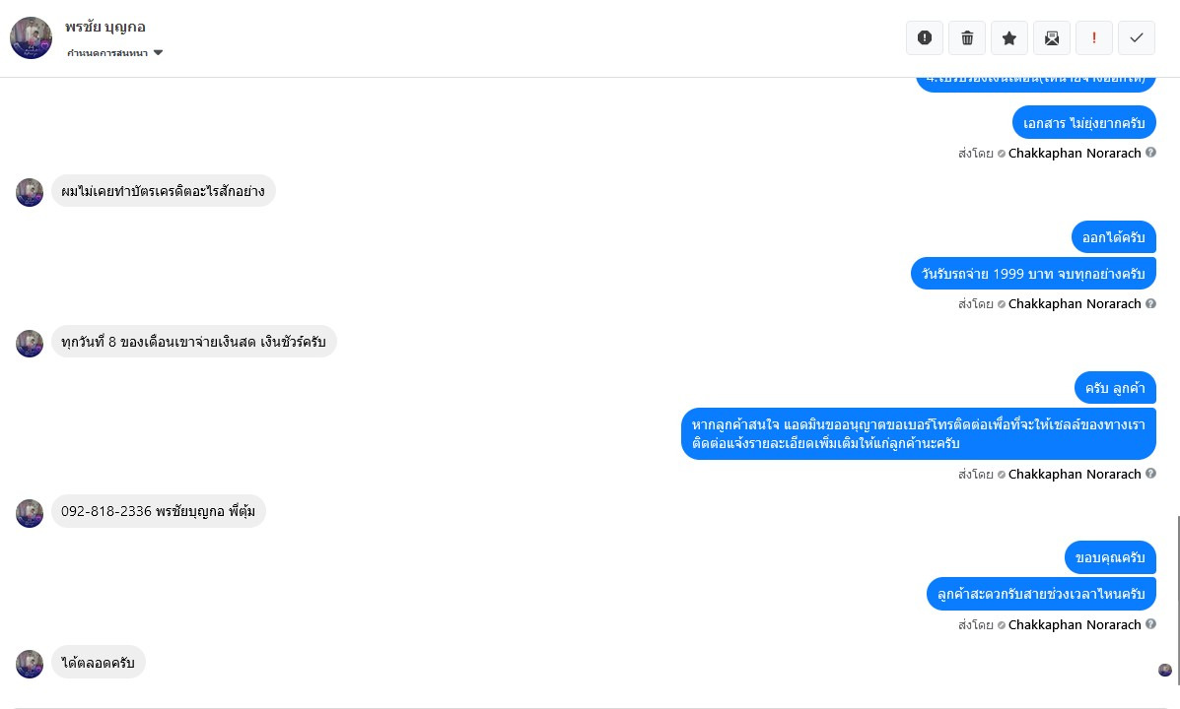Click help icon under the 1999 บาท message
1180x709 pixels.
click(x=1150, y=303)
